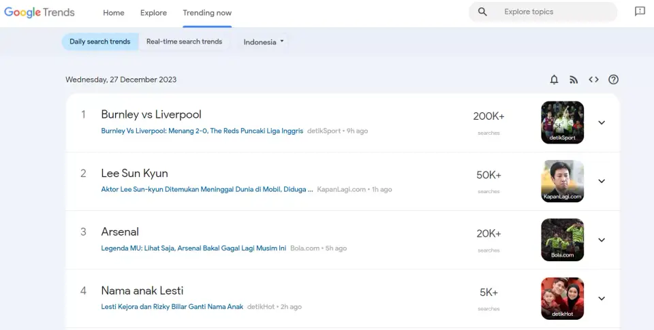Expand the Burnley vs Liverpool row
Screen dimensions: 654x330
(x=602, y=122)
